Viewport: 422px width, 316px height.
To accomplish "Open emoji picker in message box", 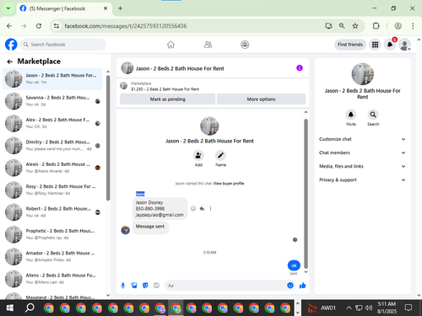I will click(290, 286).
